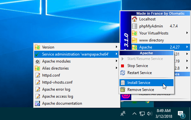Click the Apache submenu header title
Screen dimensions: 191x120
(x=146, y=53)
